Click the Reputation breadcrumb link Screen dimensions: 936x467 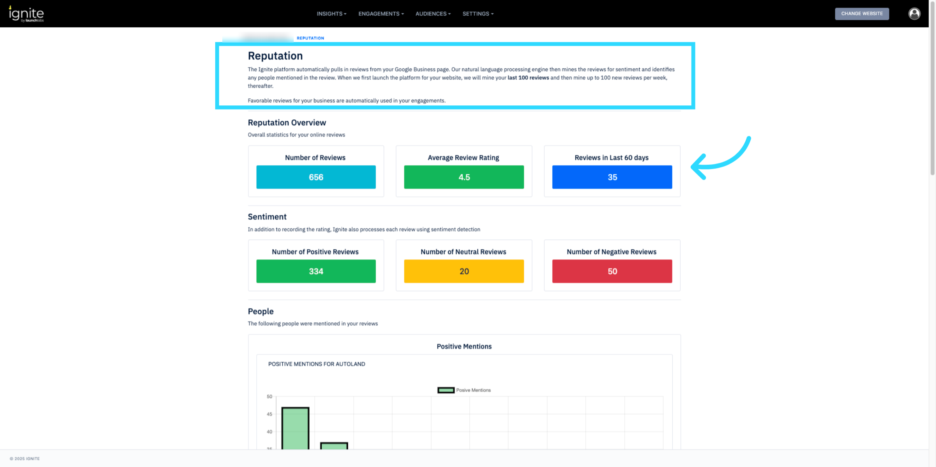point(310,38)
